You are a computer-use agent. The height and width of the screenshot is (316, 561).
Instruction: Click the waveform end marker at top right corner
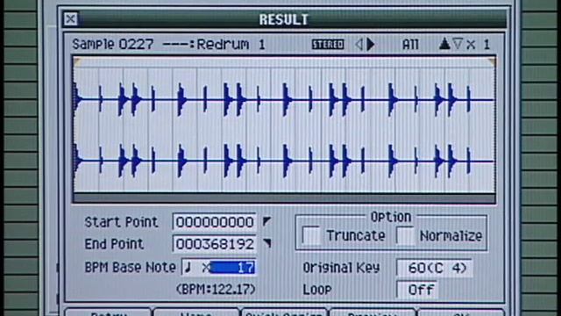point(492,62)
